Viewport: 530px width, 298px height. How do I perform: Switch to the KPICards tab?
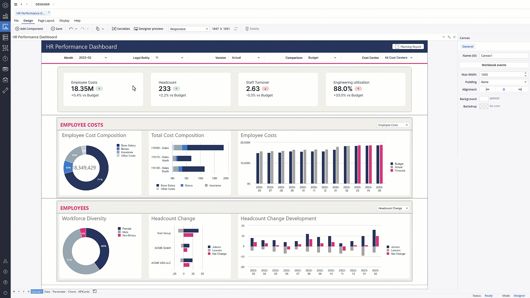pyautogui.click(x=84, y=291)
